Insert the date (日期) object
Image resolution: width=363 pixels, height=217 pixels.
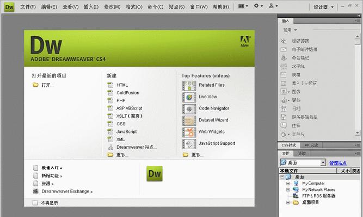(x=296, y=108)
